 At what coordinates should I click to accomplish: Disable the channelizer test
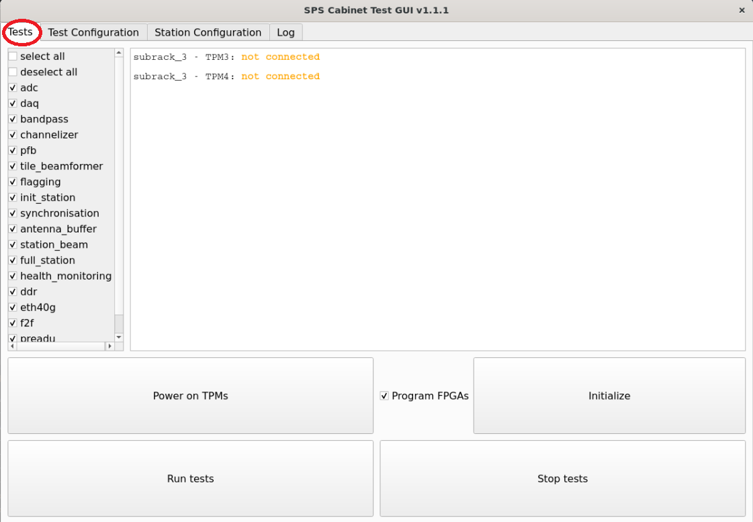pos(12,134)
